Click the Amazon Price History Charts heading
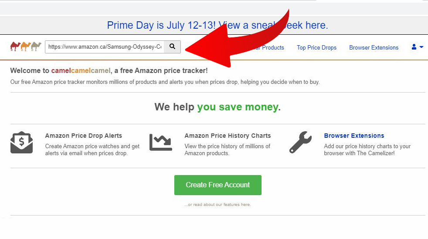Screen dimensions: 428x239 pos(228,136)
